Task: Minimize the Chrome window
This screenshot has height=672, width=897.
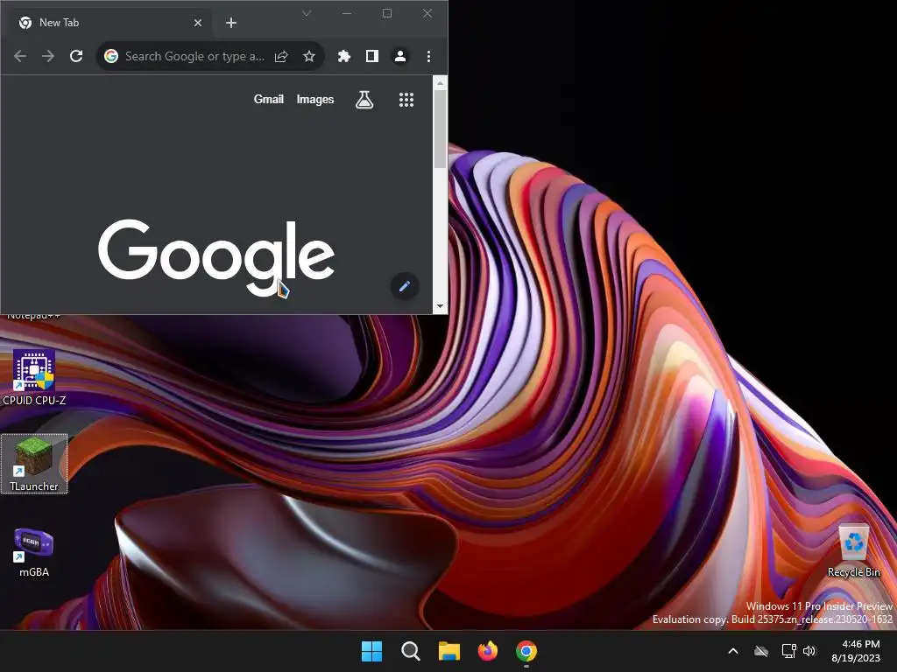Action: 347,13
